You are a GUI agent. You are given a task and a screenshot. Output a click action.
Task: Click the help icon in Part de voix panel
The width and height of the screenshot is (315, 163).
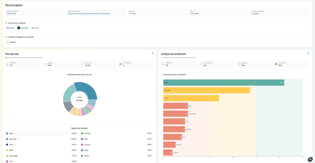tap(153, 53)
